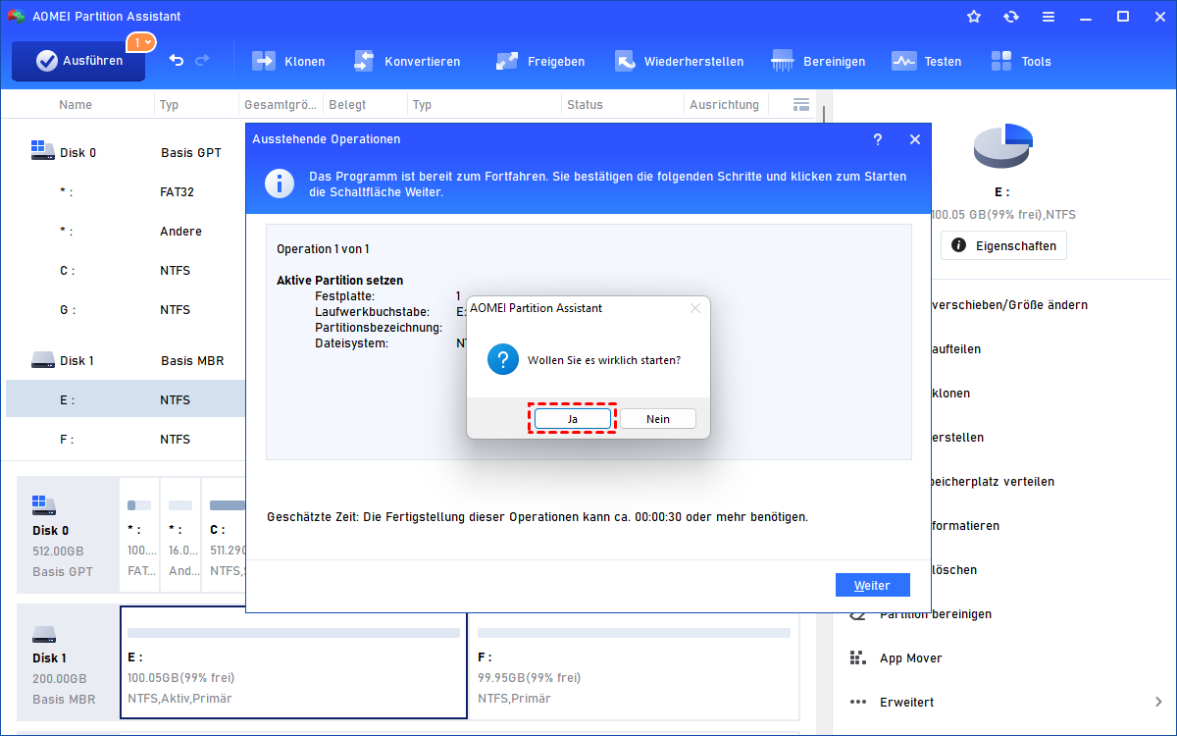The image size is (1177, 736).
Task: Close the Ausstehende Operationen dialog
Action: click(915, 139)
